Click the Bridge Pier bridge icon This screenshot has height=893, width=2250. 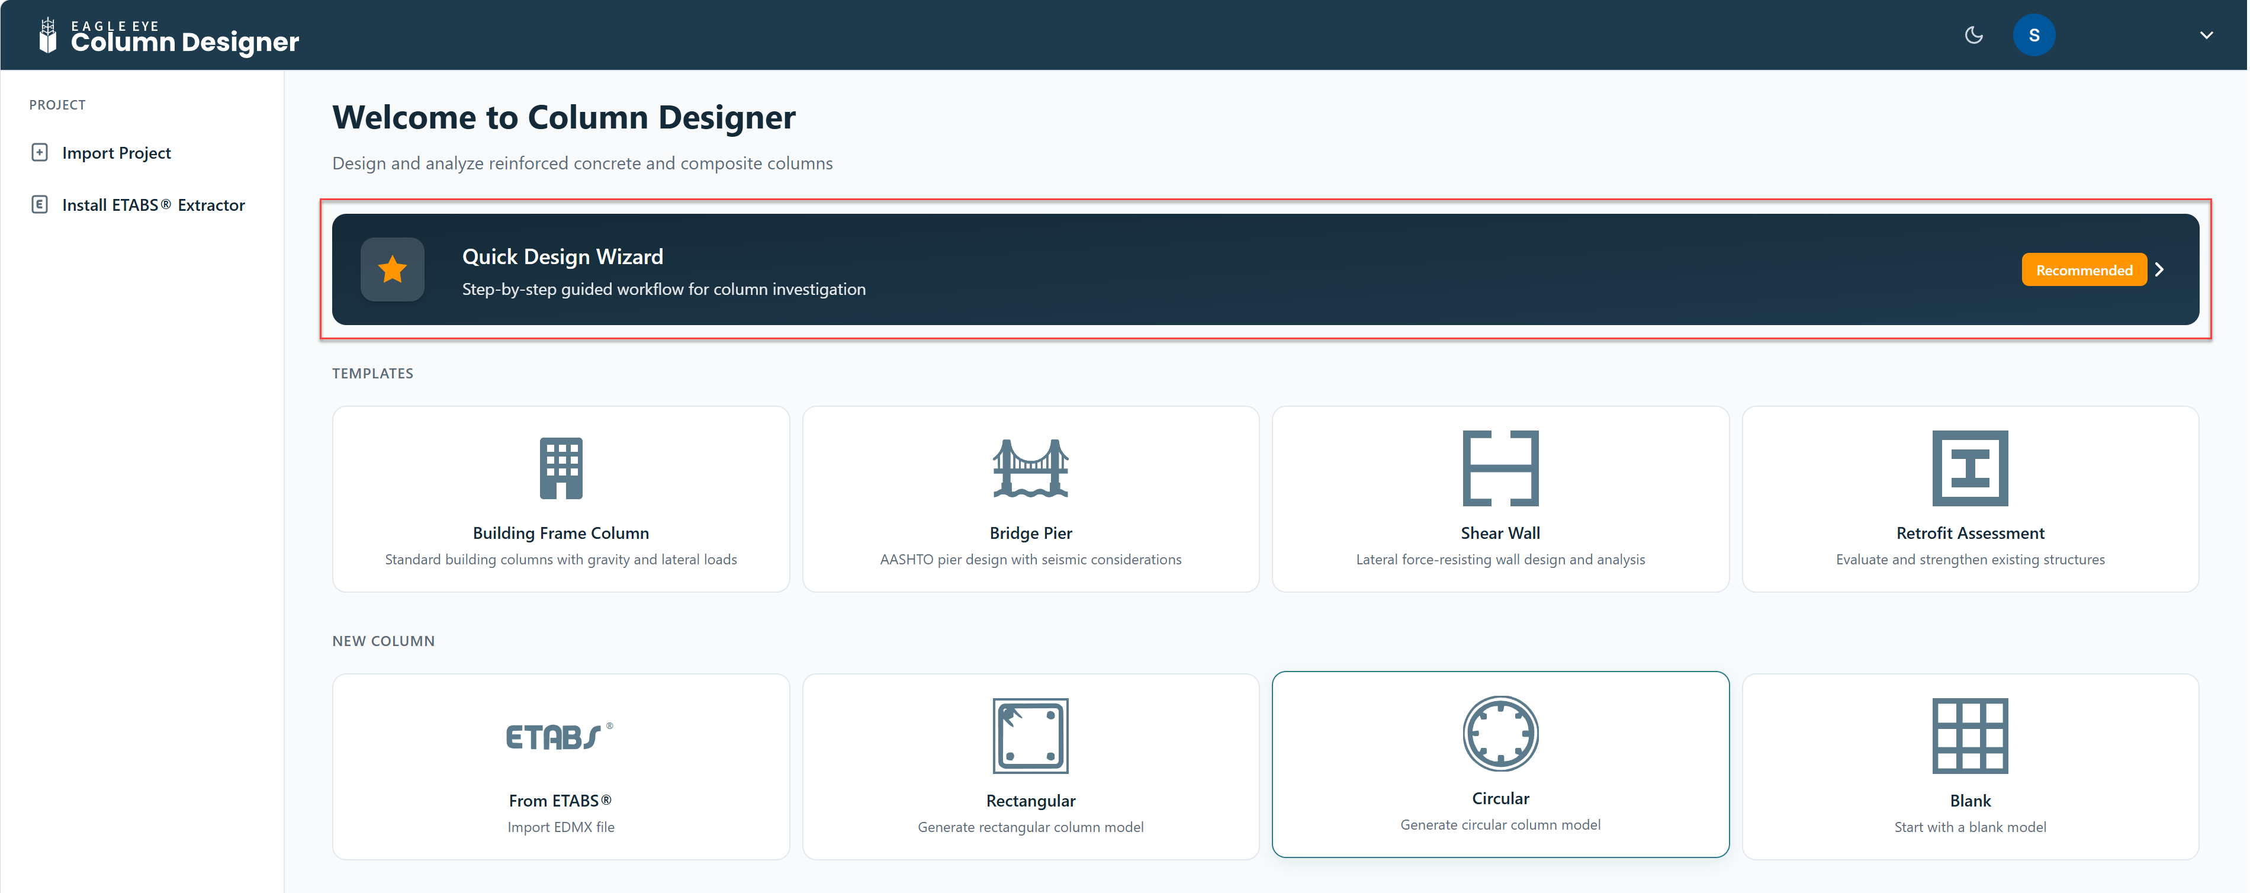1030,468
